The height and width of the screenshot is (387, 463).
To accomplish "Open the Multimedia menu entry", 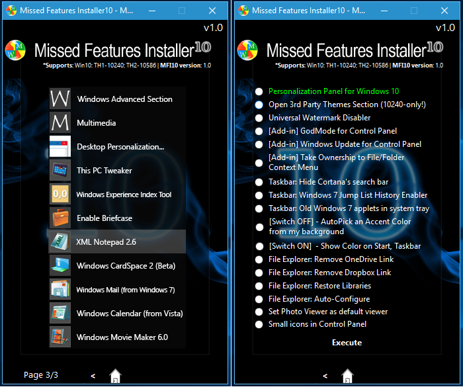I will (x=97, y=123).
